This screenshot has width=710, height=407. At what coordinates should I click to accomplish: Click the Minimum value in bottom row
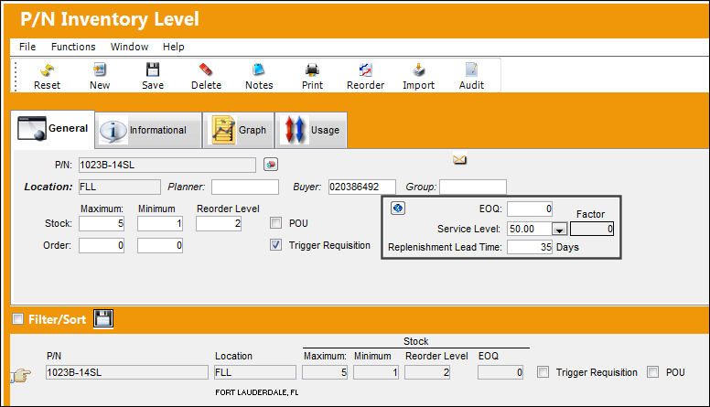pos(376,372)
